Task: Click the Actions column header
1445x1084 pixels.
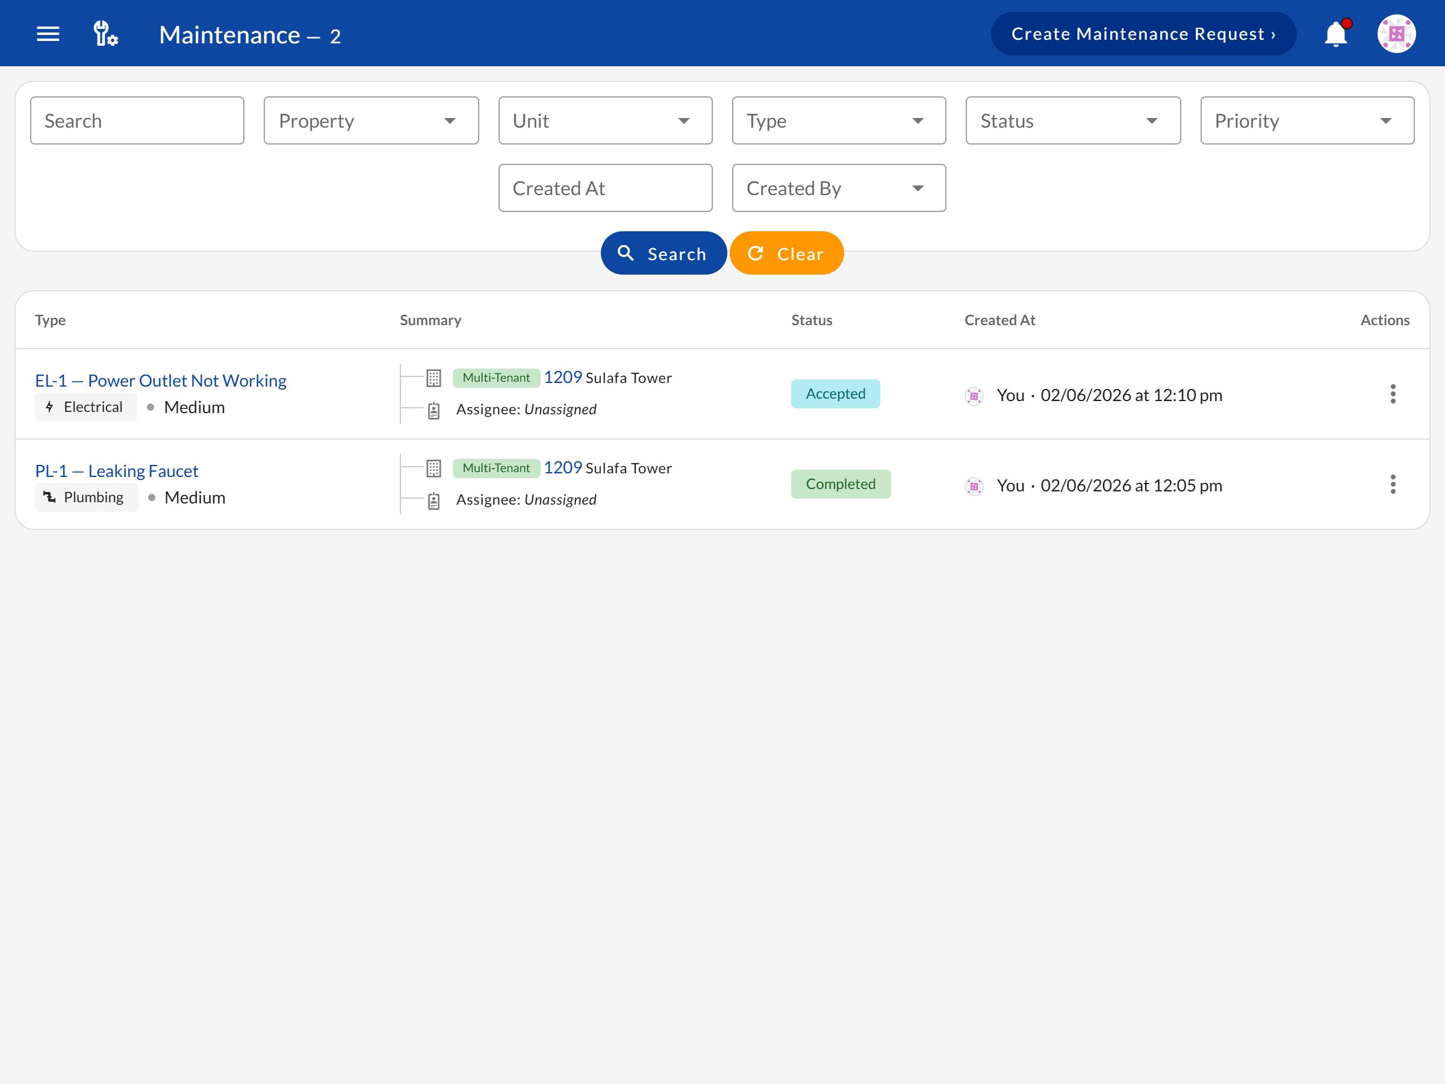Action: click(1384, 320)
